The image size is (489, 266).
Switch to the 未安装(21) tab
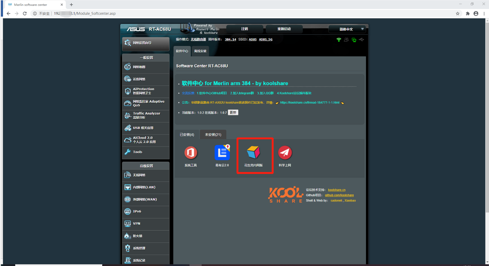tap(213, 135)
